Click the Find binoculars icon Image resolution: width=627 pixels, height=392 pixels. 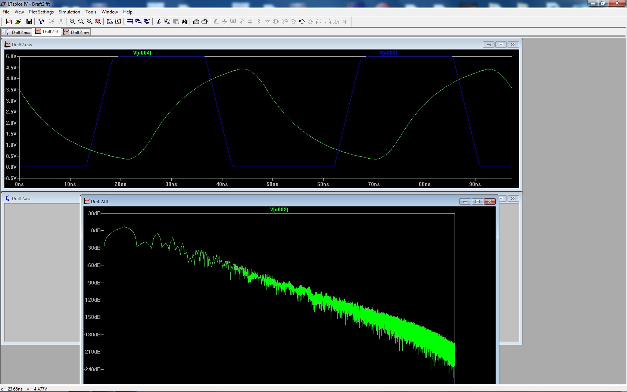(184, 22)
